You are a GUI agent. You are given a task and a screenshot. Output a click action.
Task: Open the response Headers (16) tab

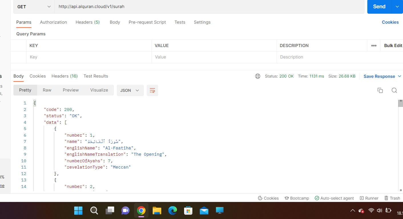pyautogui.click(x=65, y=76)
